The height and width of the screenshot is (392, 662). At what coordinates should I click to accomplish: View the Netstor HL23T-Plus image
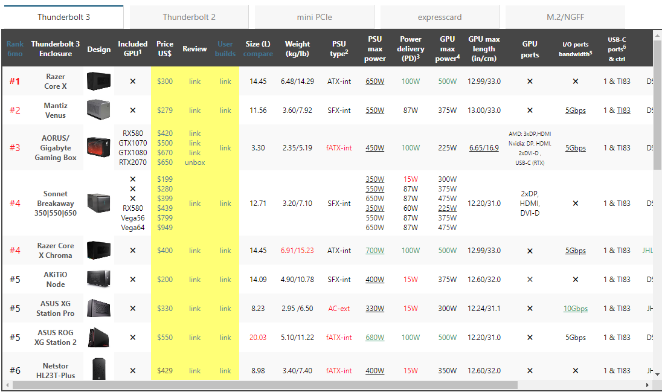(98, 369)
